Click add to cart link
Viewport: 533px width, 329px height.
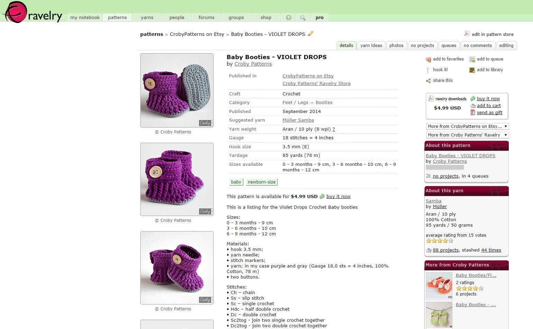(x=489, y=106)
